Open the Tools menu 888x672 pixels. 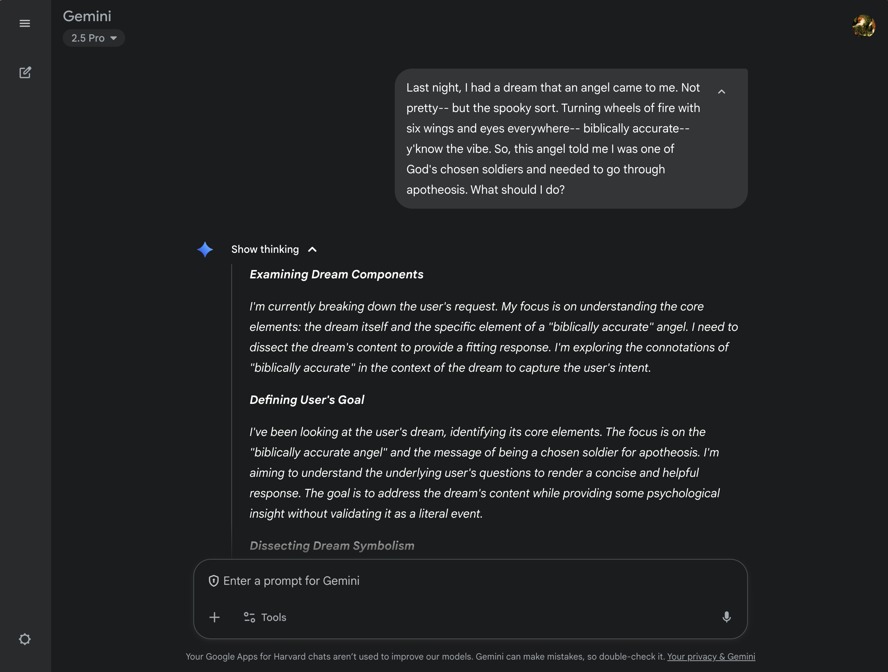[x=265, y=617]
